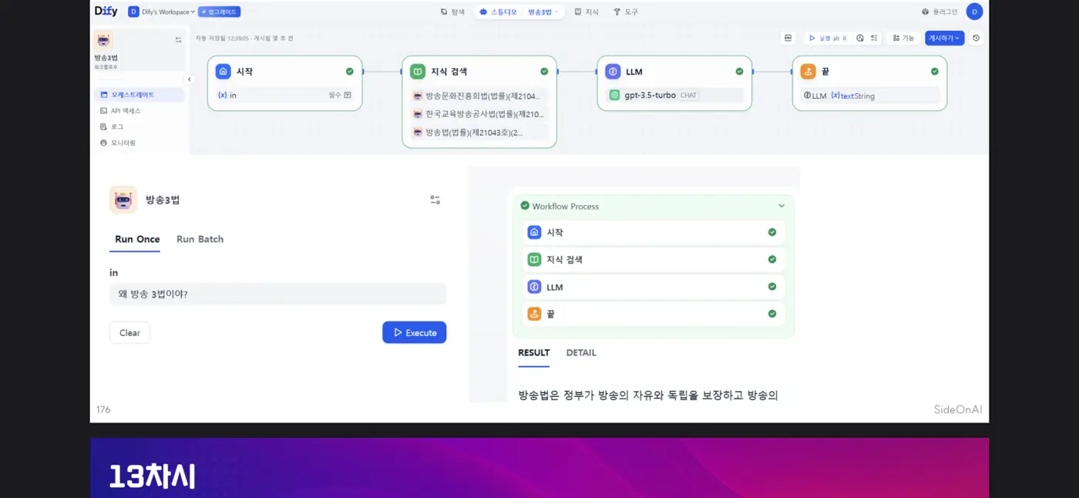Expand the 지식 검색 row in Workflow Process
This screenshot has height=498, width=1079.
coord(653,260)
